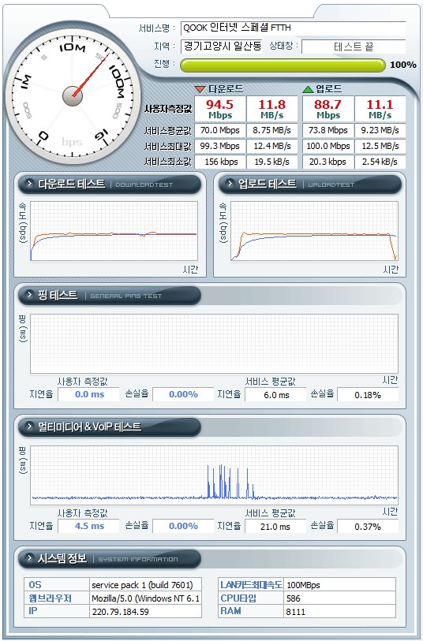
Task: Click the VoIP service average 21.0 ms
Action: (x=275, y=527)
